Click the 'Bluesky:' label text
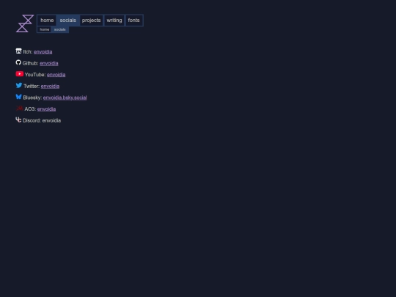Viewport: 396px width, 297px height. pos(32,98)
